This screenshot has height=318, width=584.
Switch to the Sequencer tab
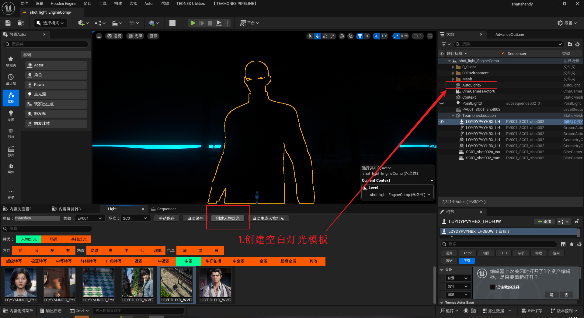pos(166,209)
